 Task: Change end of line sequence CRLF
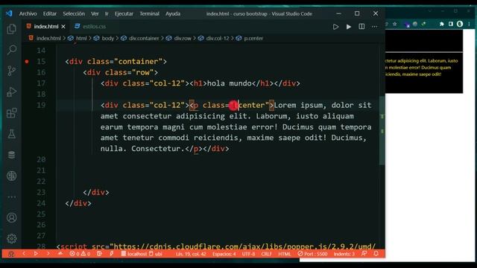tap(267, 254)
